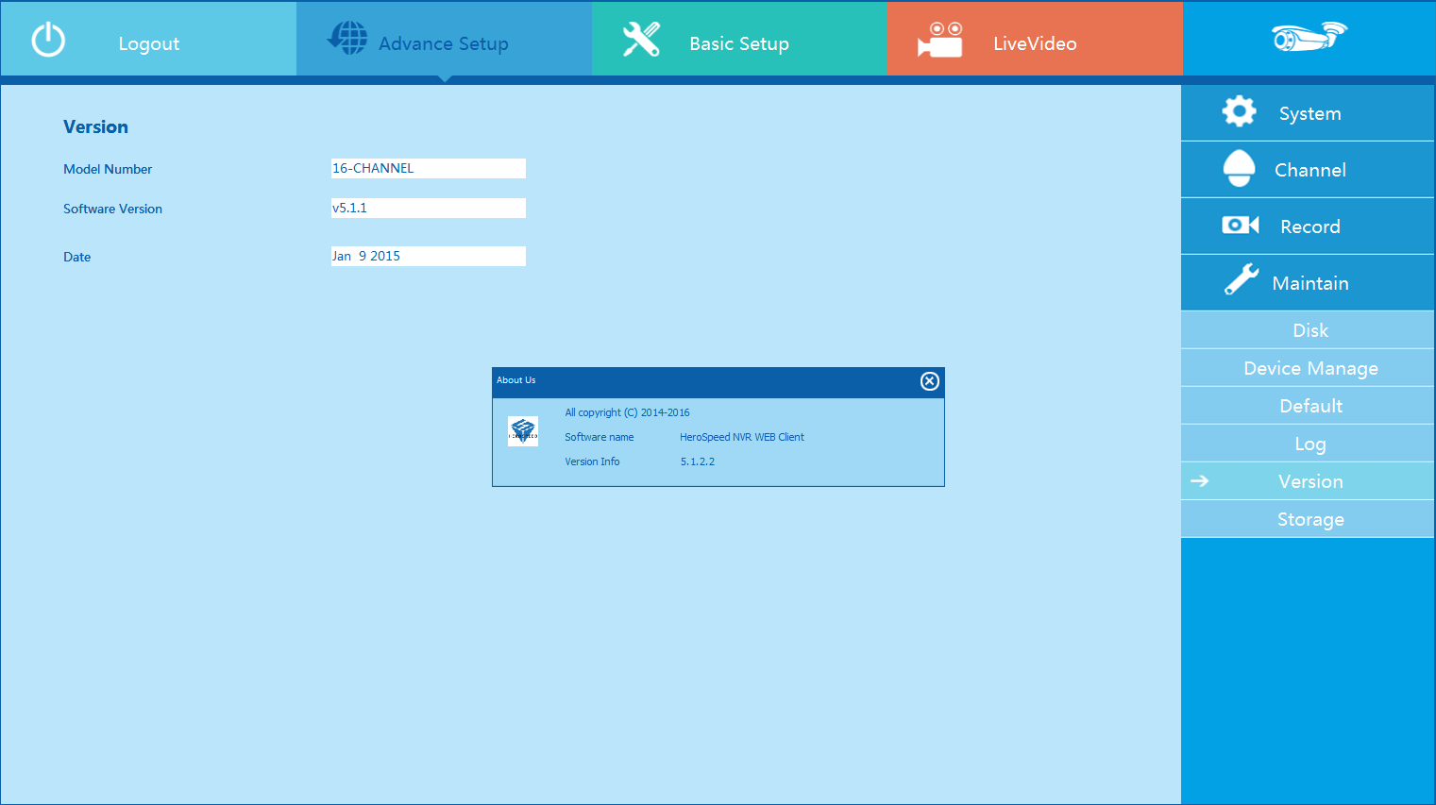Image resolution: width=1436 pixels, height=805 pixels.
Task: Select the Default maintenance option
Action: (1309, 406)
